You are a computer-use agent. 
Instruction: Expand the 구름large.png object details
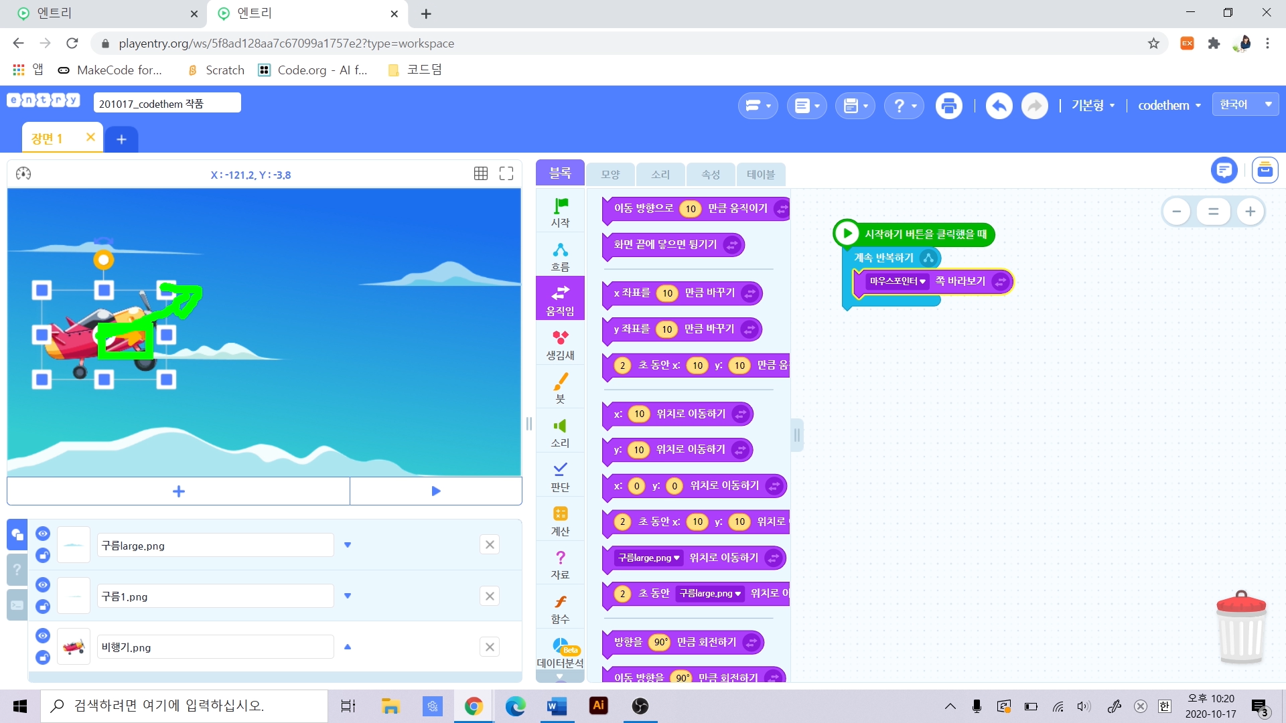347,545
